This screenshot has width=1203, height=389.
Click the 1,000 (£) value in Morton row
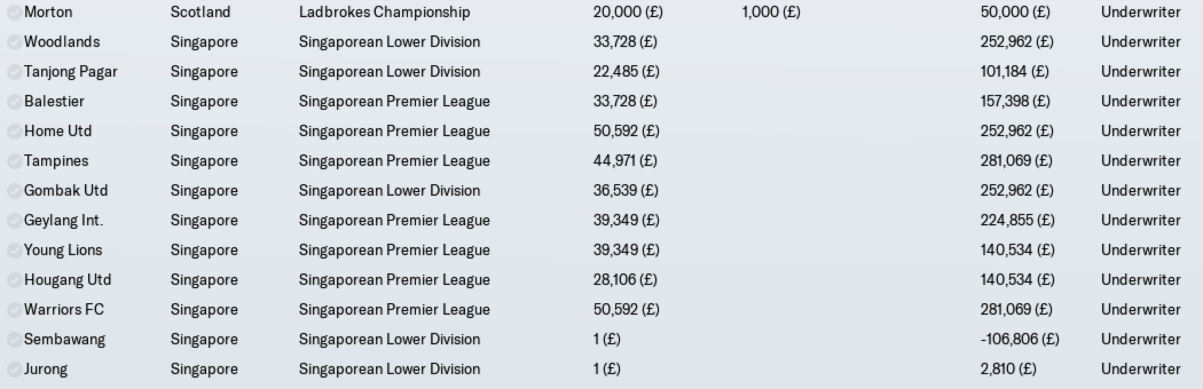tap(771, 12)
